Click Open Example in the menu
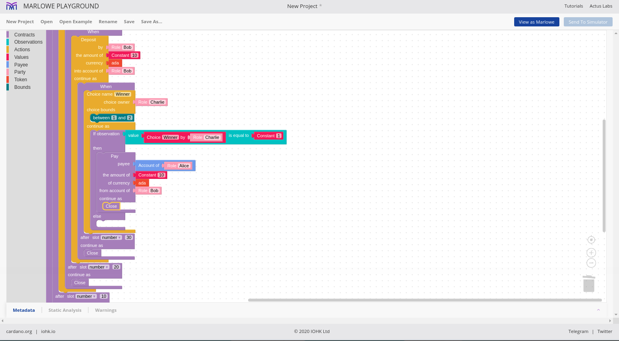This screenshot has height=341, width=619. tap(76, 22)
